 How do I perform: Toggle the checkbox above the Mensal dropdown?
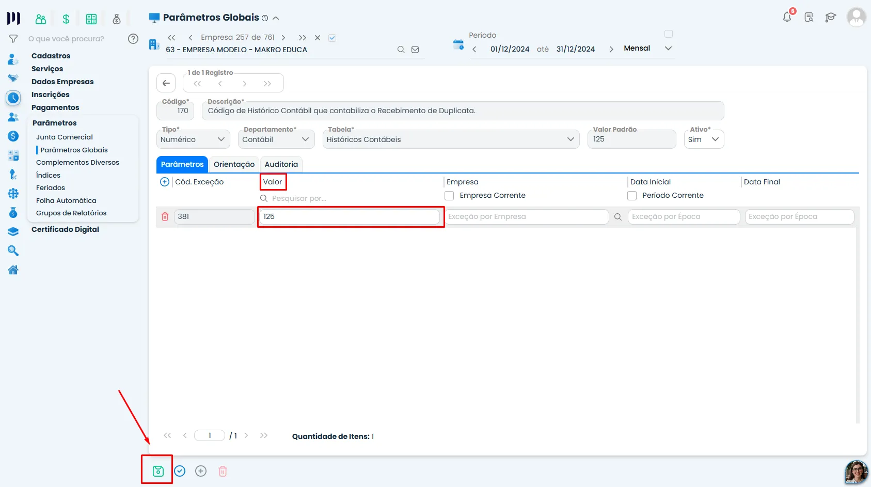(669, 34)
